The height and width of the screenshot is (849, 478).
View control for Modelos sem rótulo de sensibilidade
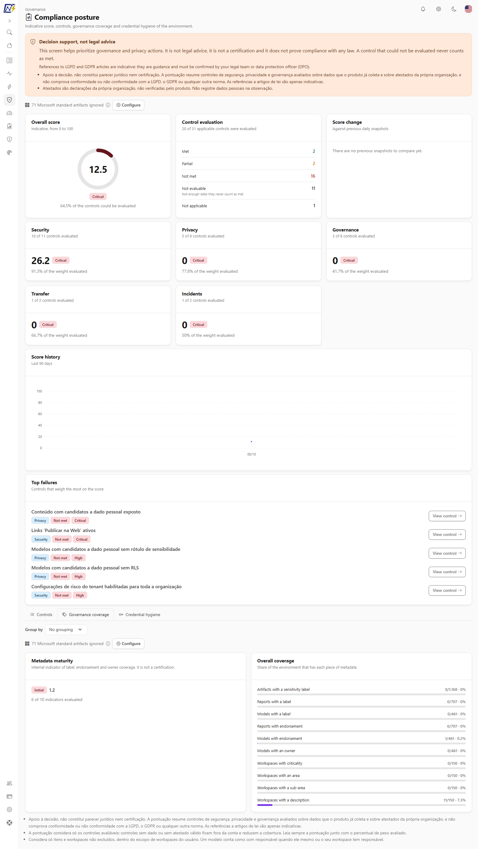click(447, 553)
